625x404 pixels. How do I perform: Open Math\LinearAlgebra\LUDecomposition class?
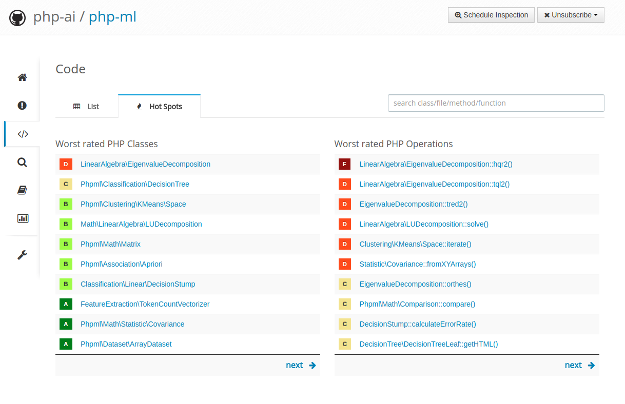(141, 224)
